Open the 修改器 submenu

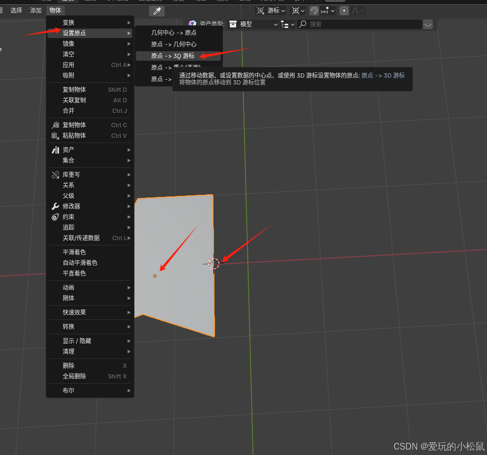pos(90,206)
